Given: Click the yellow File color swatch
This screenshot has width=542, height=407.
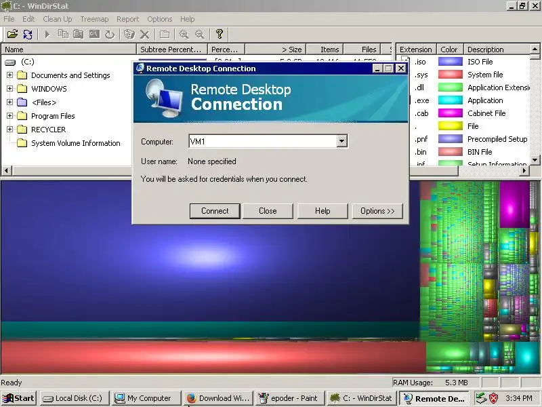Looking at the screenshot, I should [451, 126].
